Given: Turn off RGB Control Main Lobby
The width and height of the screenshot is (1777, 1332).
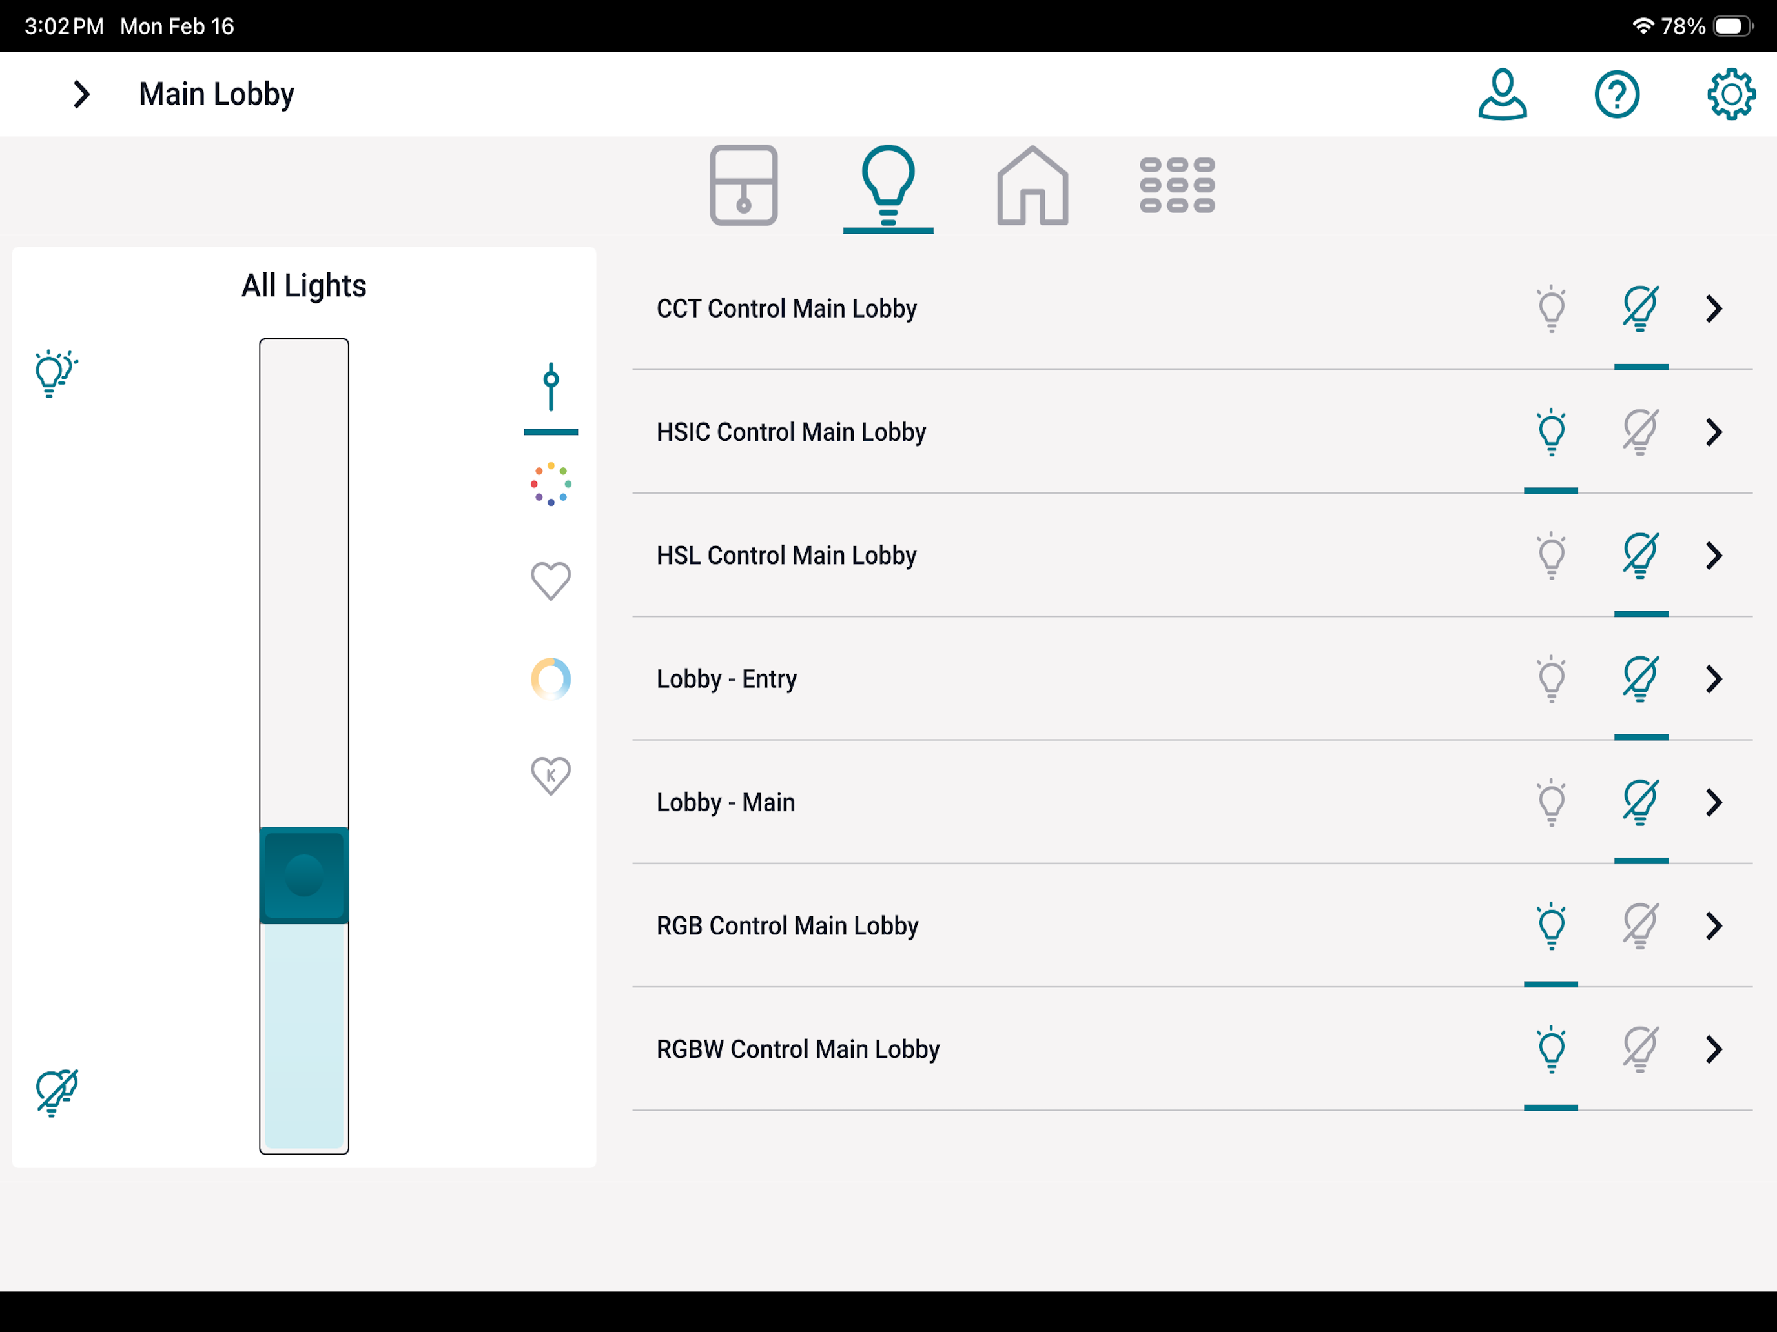Looking at the screenshot, I should point(1640,927).
